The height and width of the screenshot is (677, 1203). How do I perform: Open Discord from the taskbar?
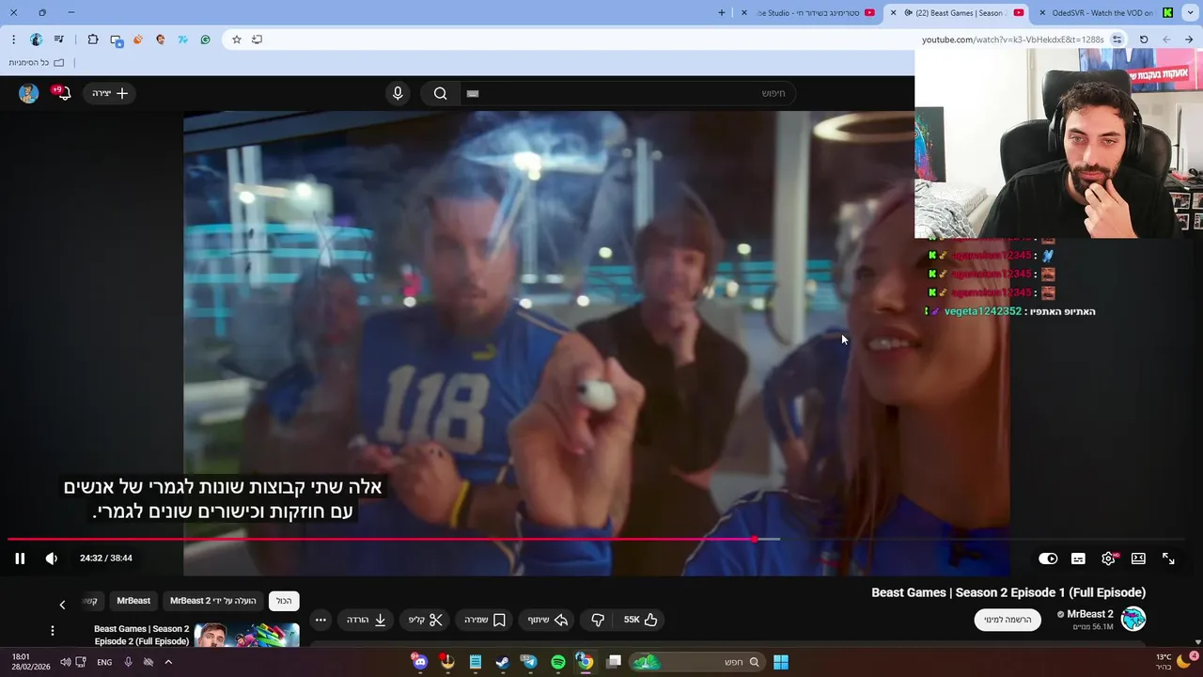pos(420,662)
